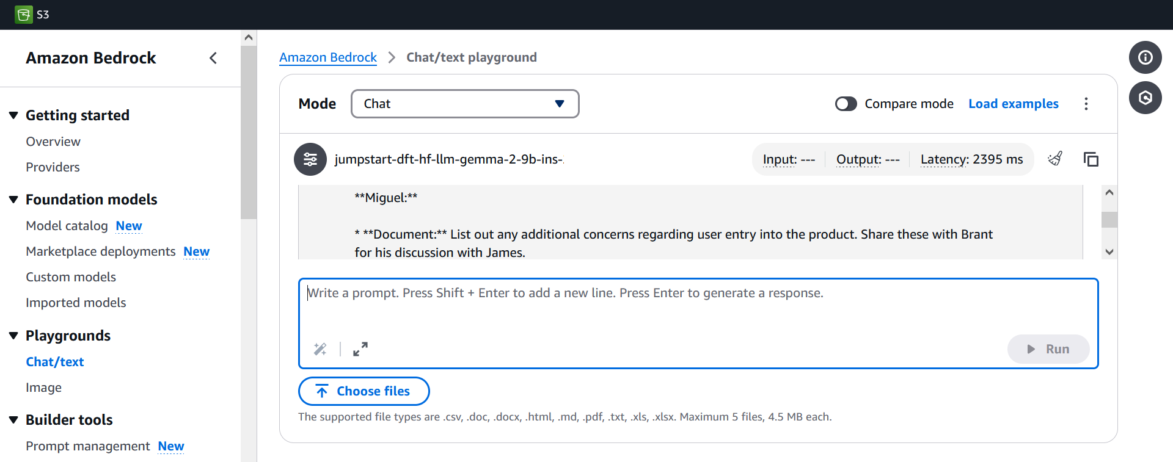The width and height of the screenshot is (1173, 462).
Task: Open Custom models page
Action: (x=71, y=277)
